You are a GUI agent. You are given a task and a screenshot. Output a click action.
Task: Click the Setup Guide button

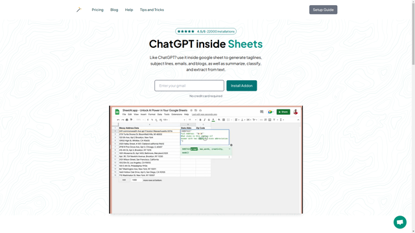[x=323, y=10]
